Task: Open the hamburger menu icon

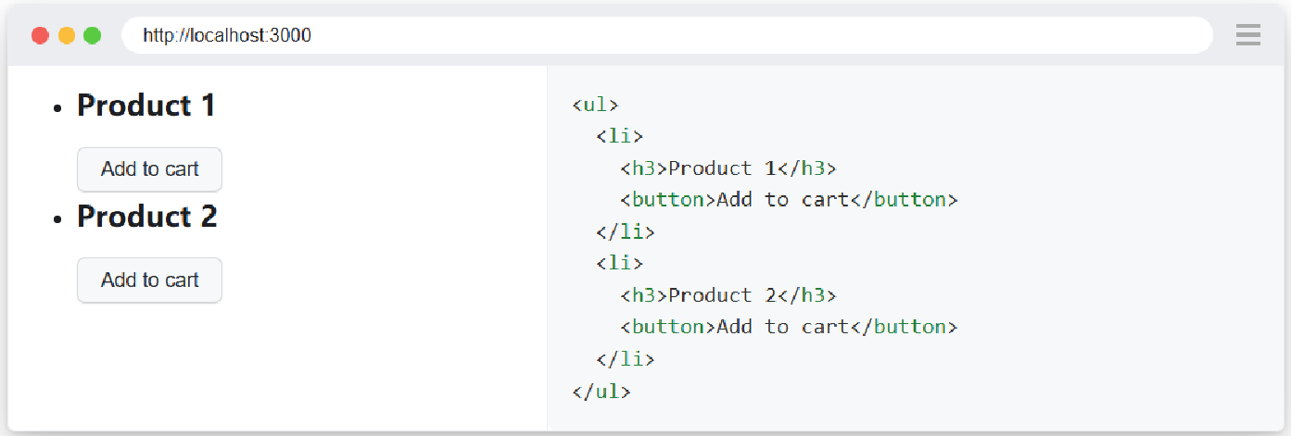Action: point(1247,35)
